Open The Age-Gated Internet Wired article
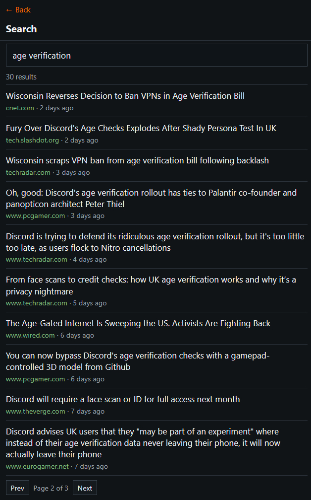311x500 pixels. pos(138,323)
